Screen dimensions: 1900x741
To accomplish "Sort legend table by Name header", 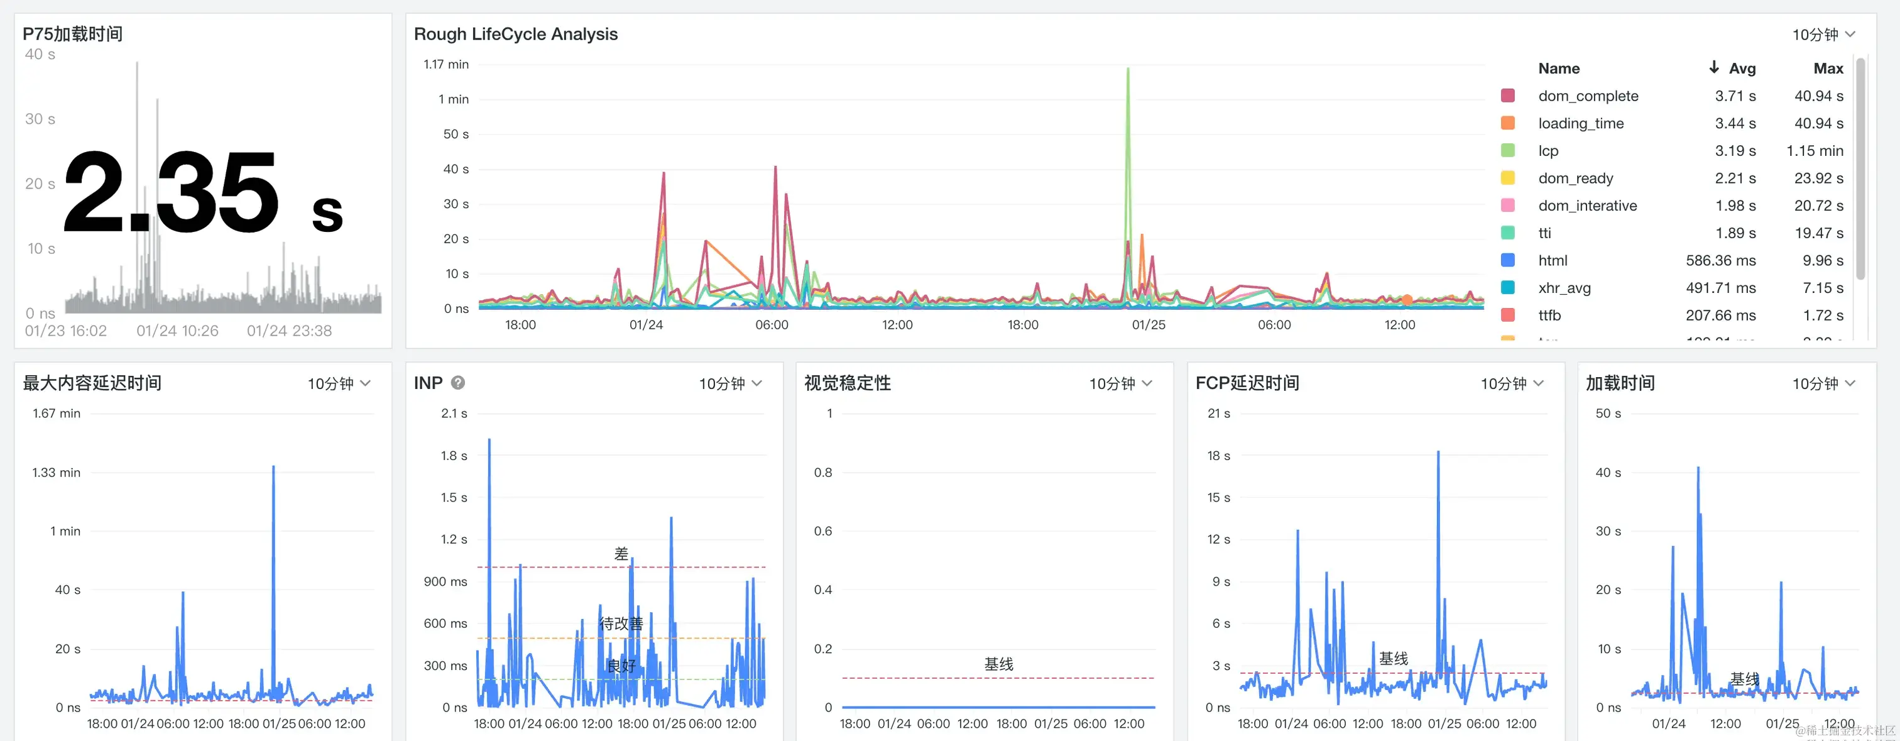I will click(1558, 69).
